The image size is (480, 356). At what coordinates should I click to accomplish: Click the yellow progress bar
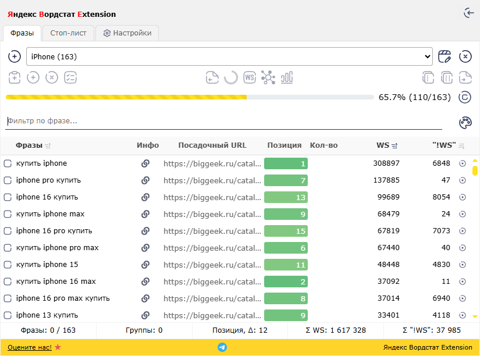[x=190, y=97]
